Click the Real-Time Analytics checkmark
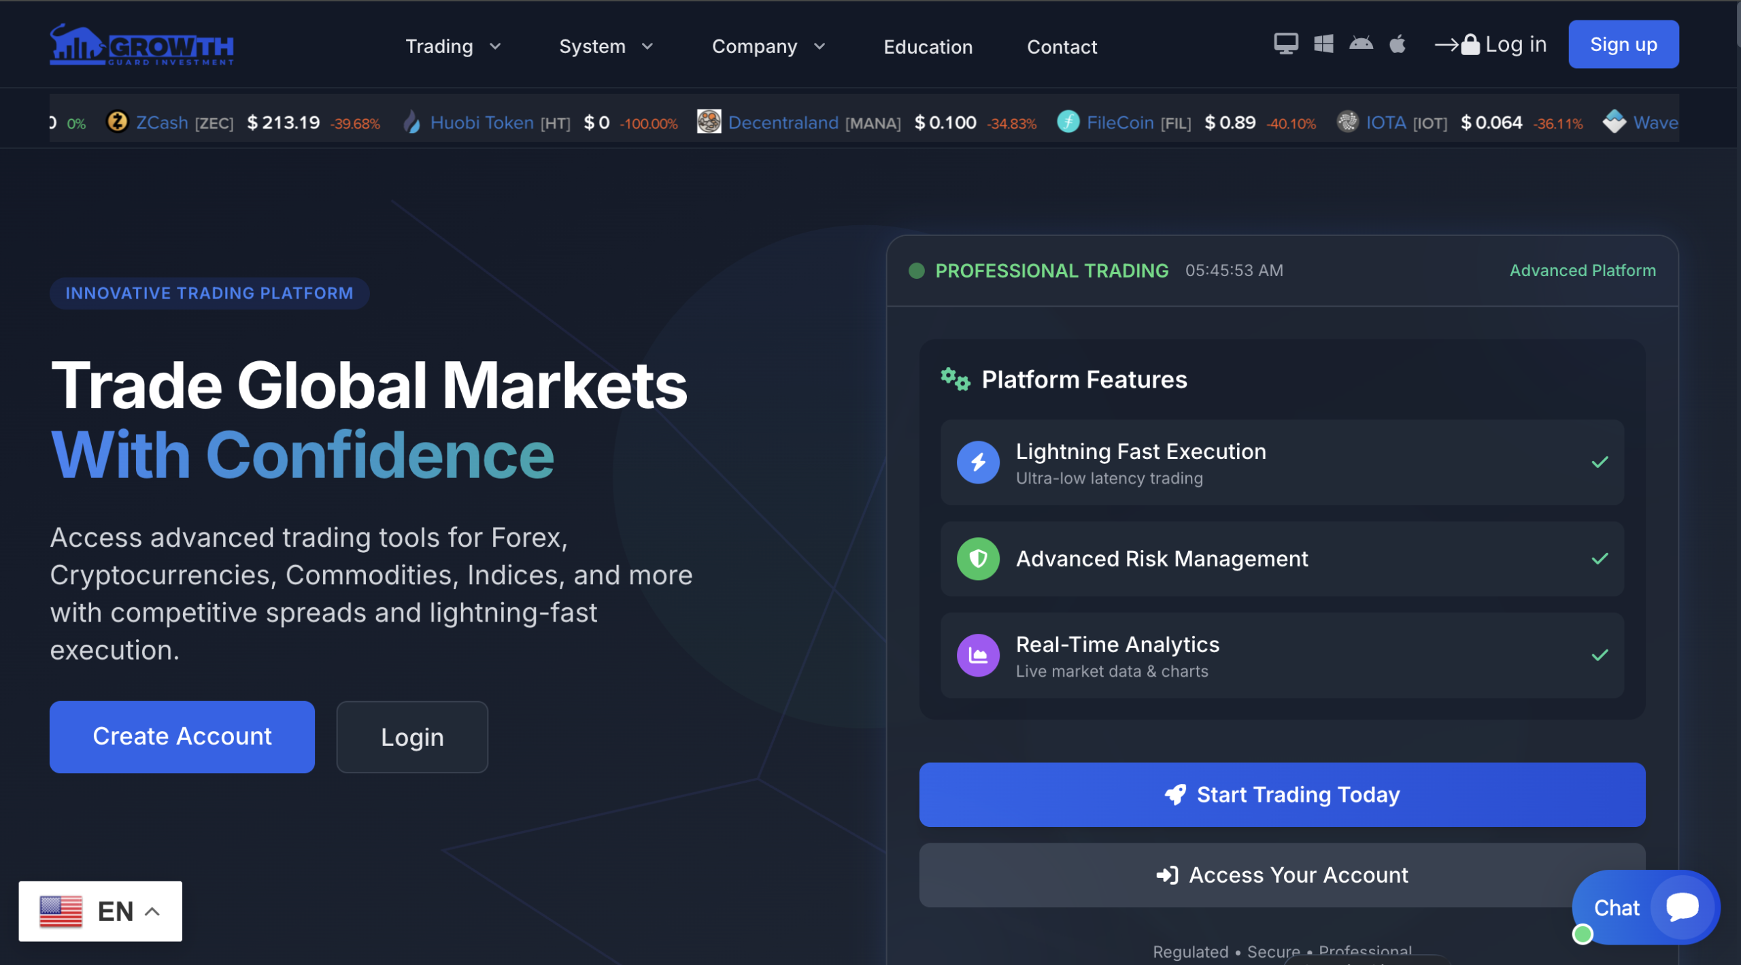This screenshot has width=1741, height=965. (1600, 656)
